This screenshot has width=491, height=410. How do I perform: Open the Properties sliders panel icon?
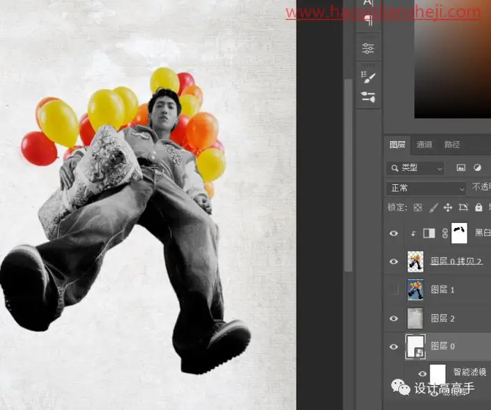coord(368,49)
